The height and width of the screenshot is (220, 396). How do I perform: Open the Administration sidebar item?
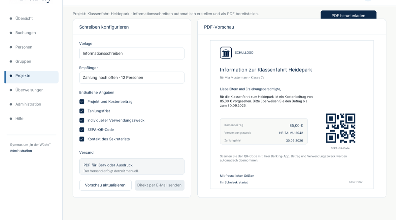tap(31, 104)
